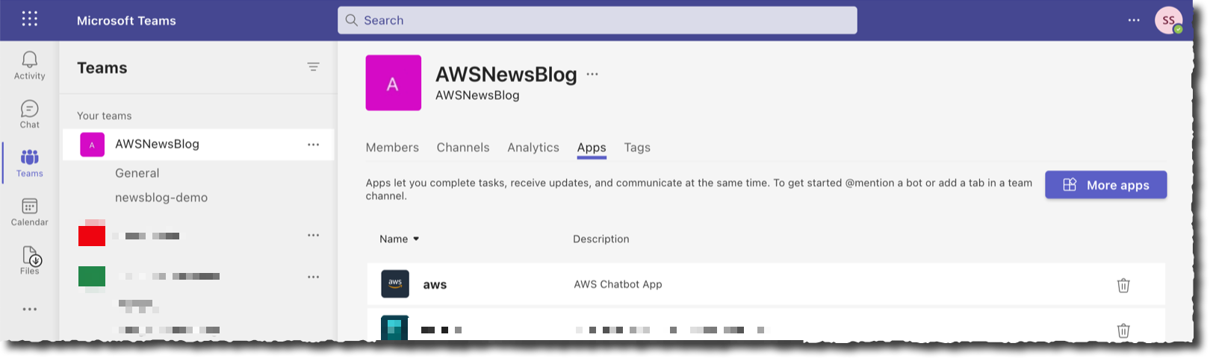
Task: Switch to the Channels tab
Action: pyautogui.click(x=463, y=148)
